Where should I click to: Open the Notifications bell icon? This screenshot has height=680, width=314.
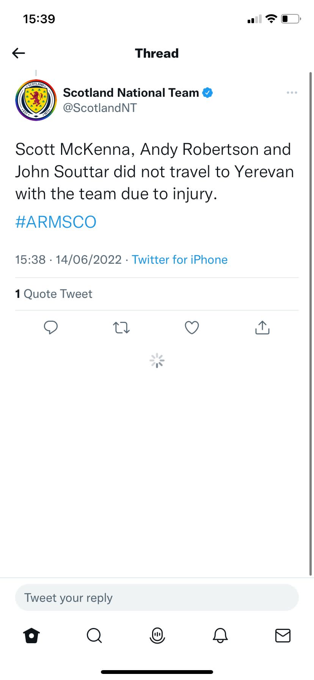(220, 635)
